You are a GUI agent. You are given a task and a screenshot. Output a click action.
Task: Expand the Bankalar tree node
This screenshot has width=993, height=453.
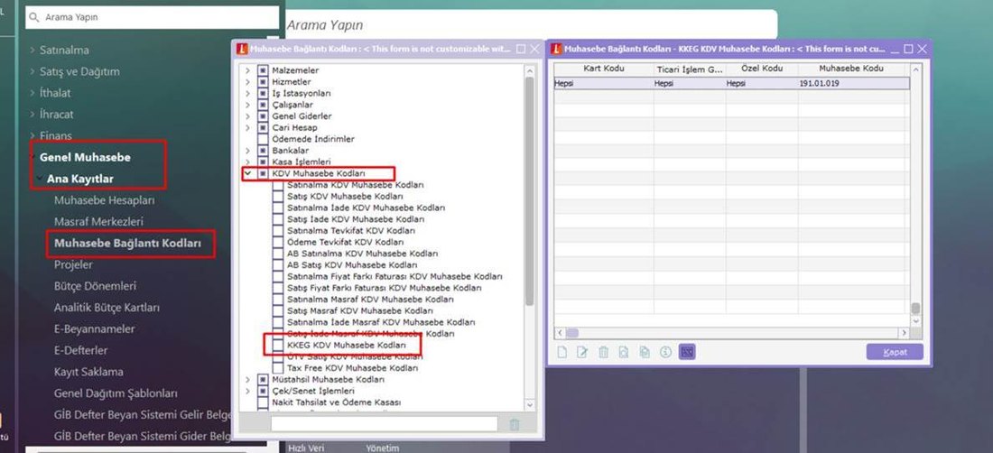click(247, 151)
